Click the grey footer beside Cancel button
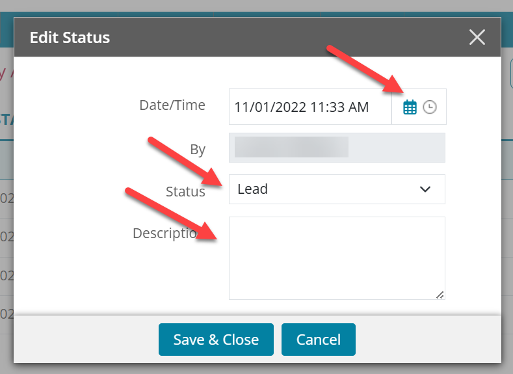513x374 pixels. click(x=425, y=340)
